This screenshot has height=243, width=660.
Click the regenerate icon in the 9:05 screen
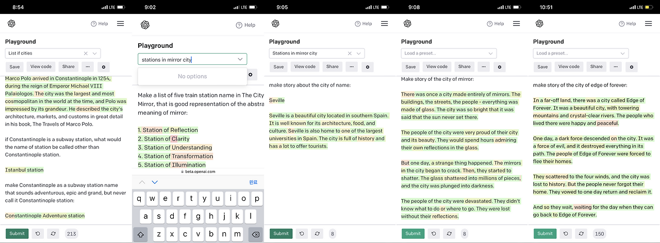click(x=317, y=234)
